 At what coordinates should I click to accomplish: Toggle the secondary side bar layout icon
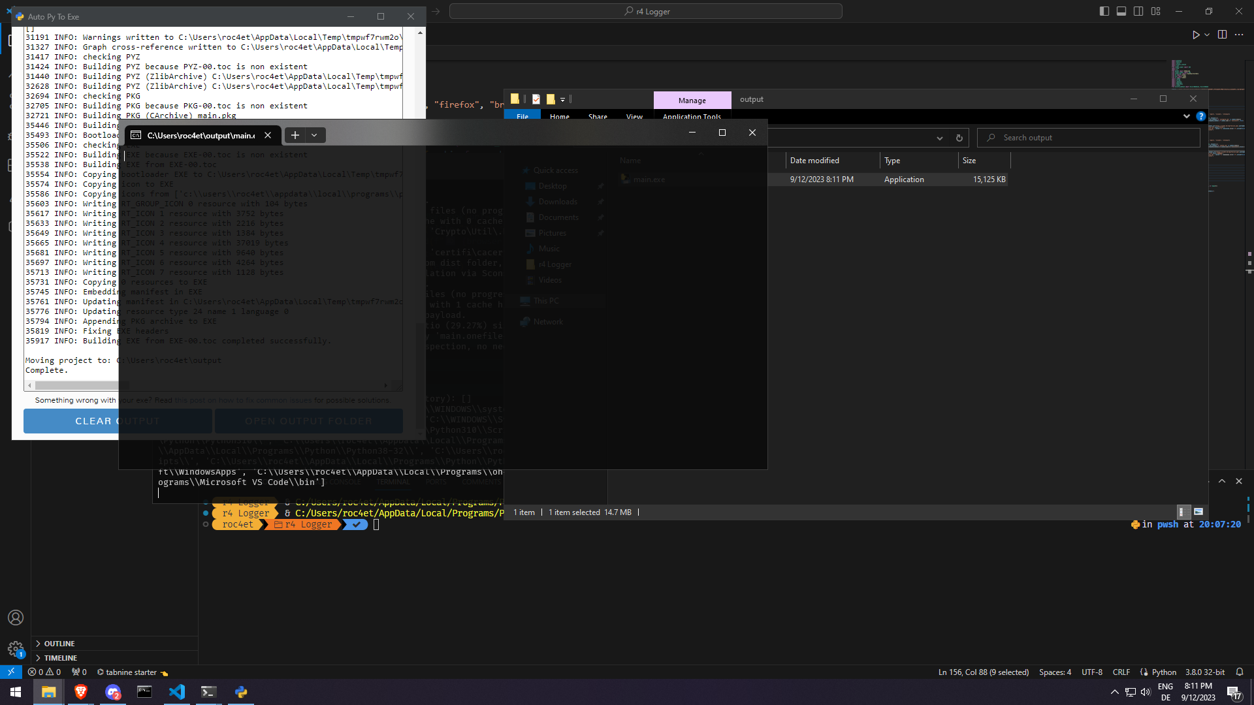click(x=1138, y=11)
